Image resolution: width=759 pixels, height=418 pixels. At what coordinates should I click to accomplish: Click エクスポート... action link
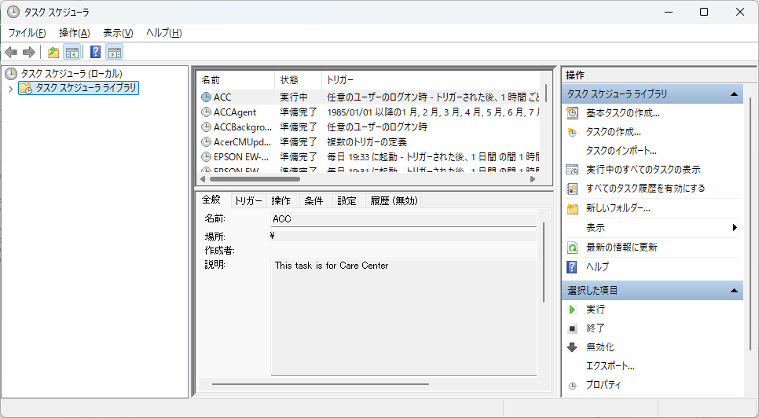(610, 366)
